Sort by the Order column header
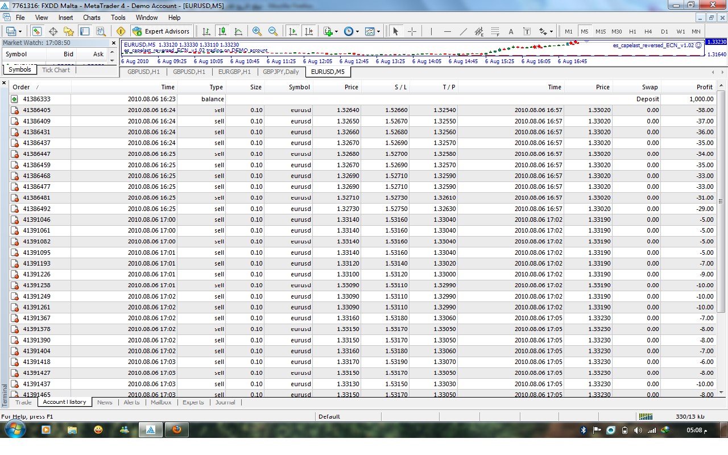This screenshot has width=728, height=455. pos(41,87)
